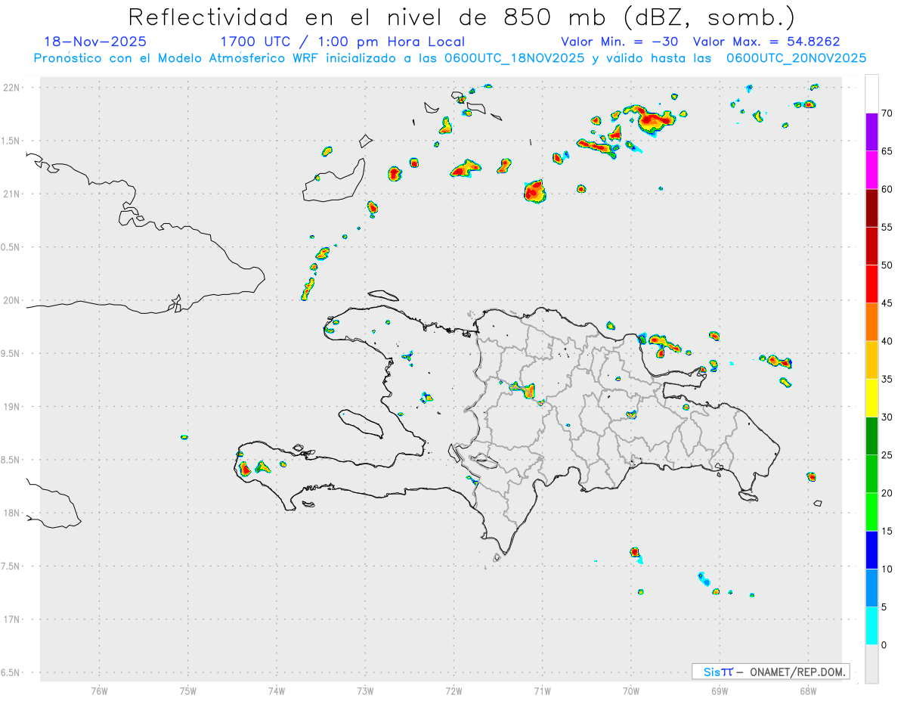
Task: Select the dark blue 10–15 dBZ colorbar segment
Action: [871, 550]
